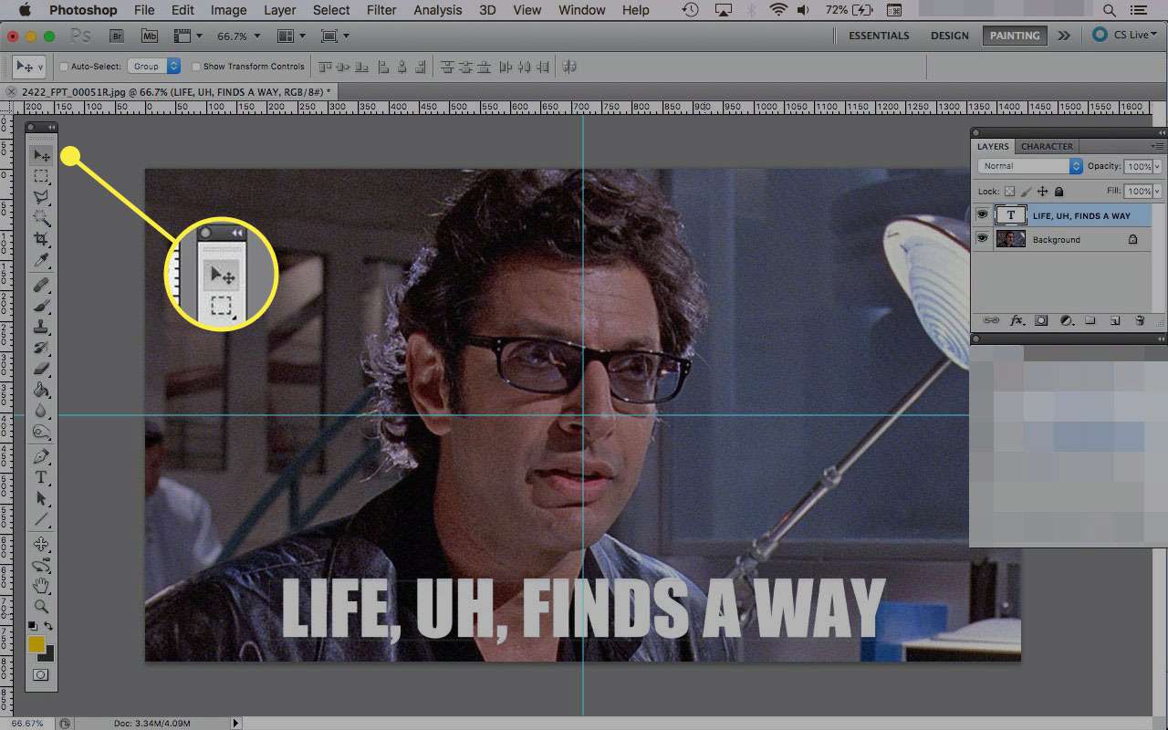Open the Screen Mode dropdown

pyautogui.click(x=336, y=36)
